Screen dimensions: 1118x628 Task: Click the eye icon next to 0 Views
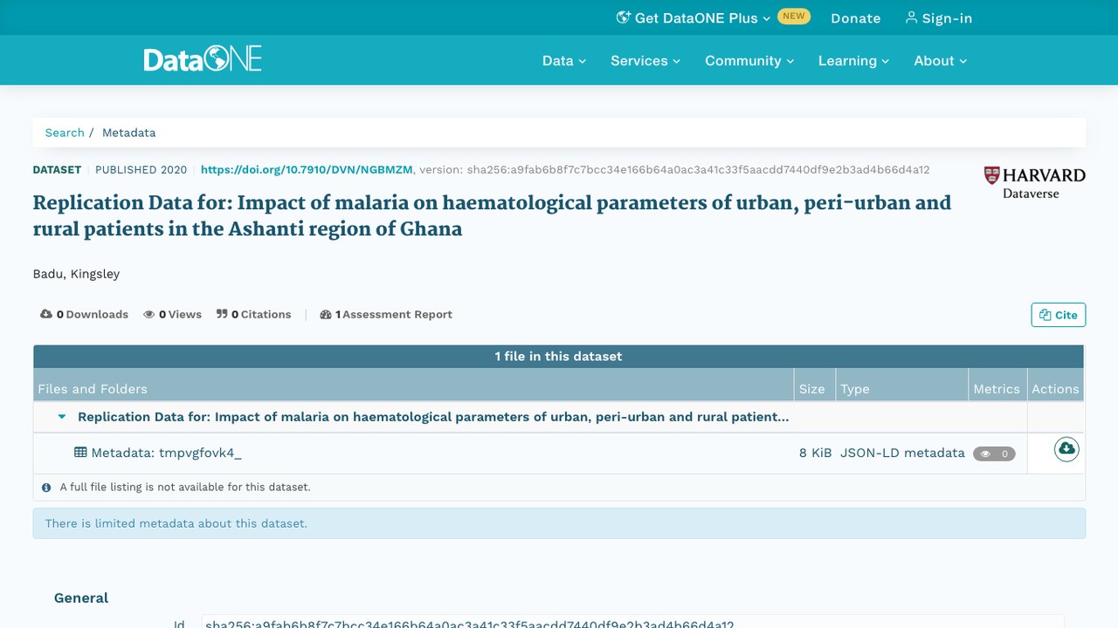point(149,314)
